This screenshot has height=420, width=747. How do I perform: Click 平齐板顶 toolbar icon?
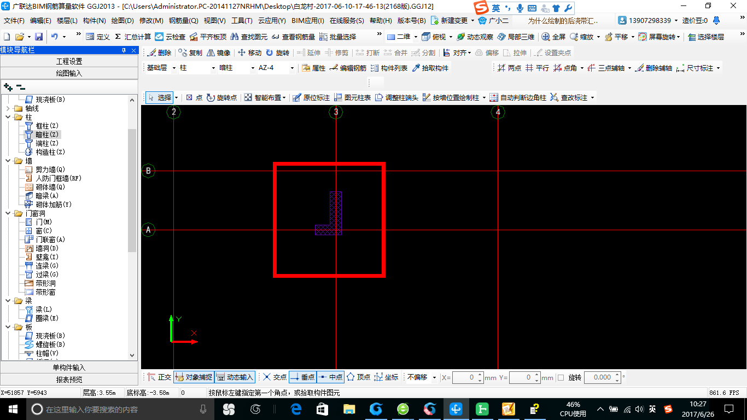click(208, 37)
